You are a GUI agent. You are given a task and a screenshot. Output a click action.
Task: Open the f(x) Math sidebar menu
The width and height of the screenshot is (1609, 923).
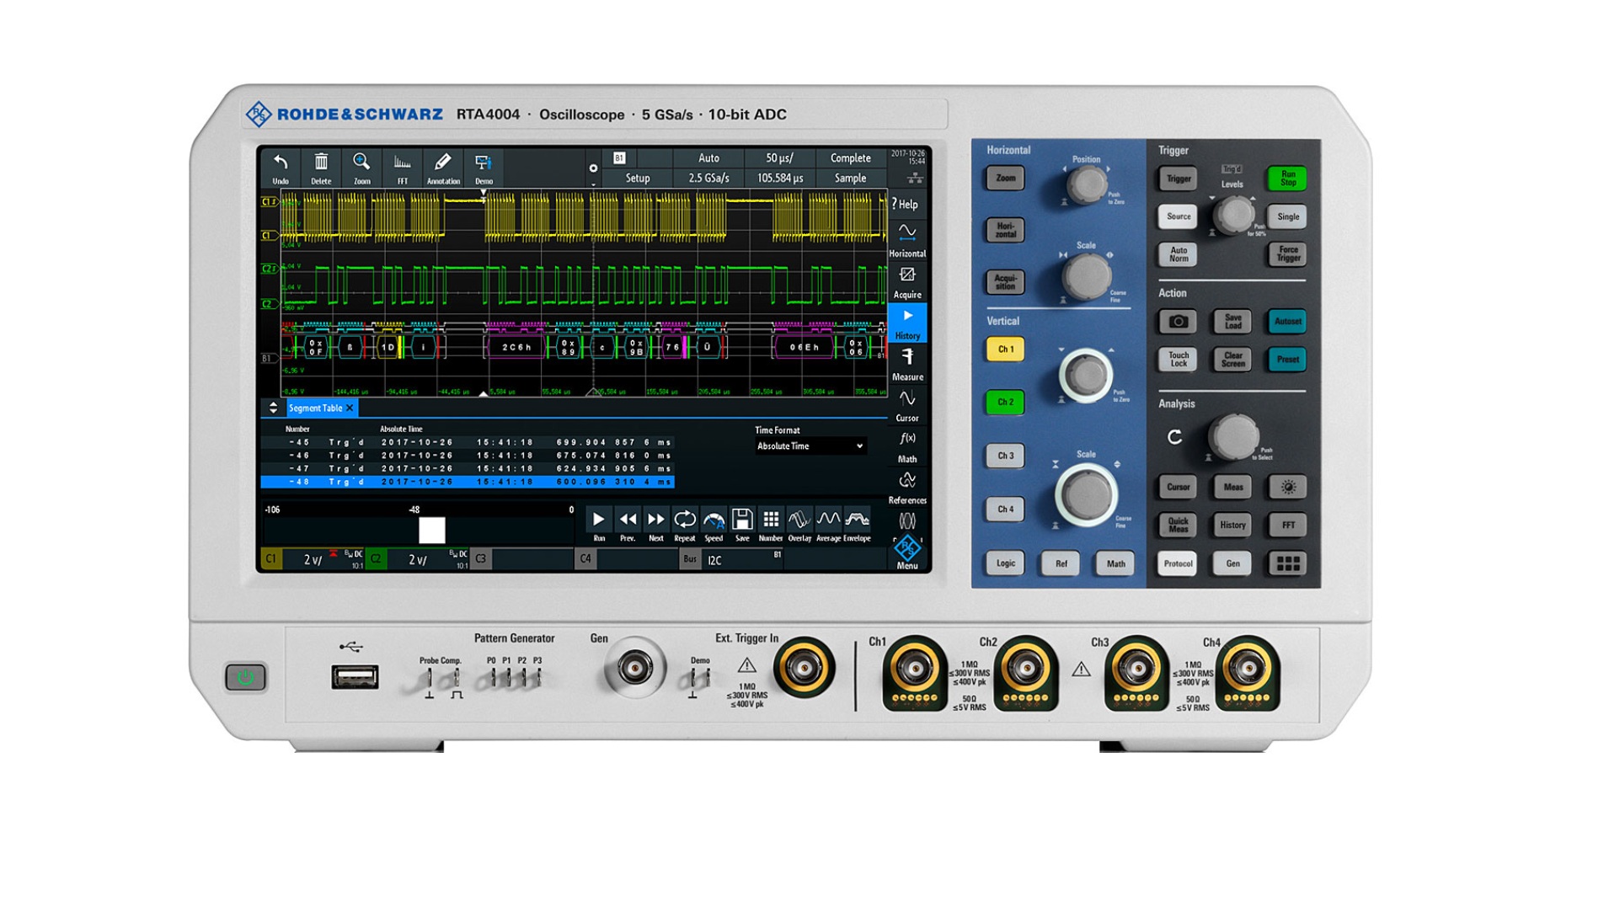coord(907,446)
